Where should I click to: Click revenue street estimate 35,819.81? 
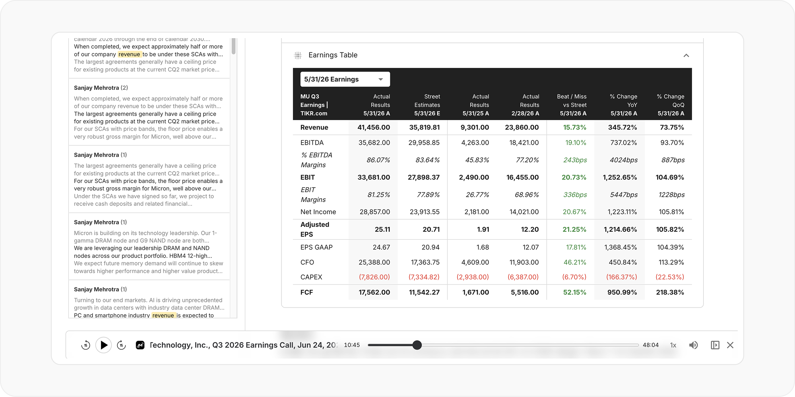[425, 128]
